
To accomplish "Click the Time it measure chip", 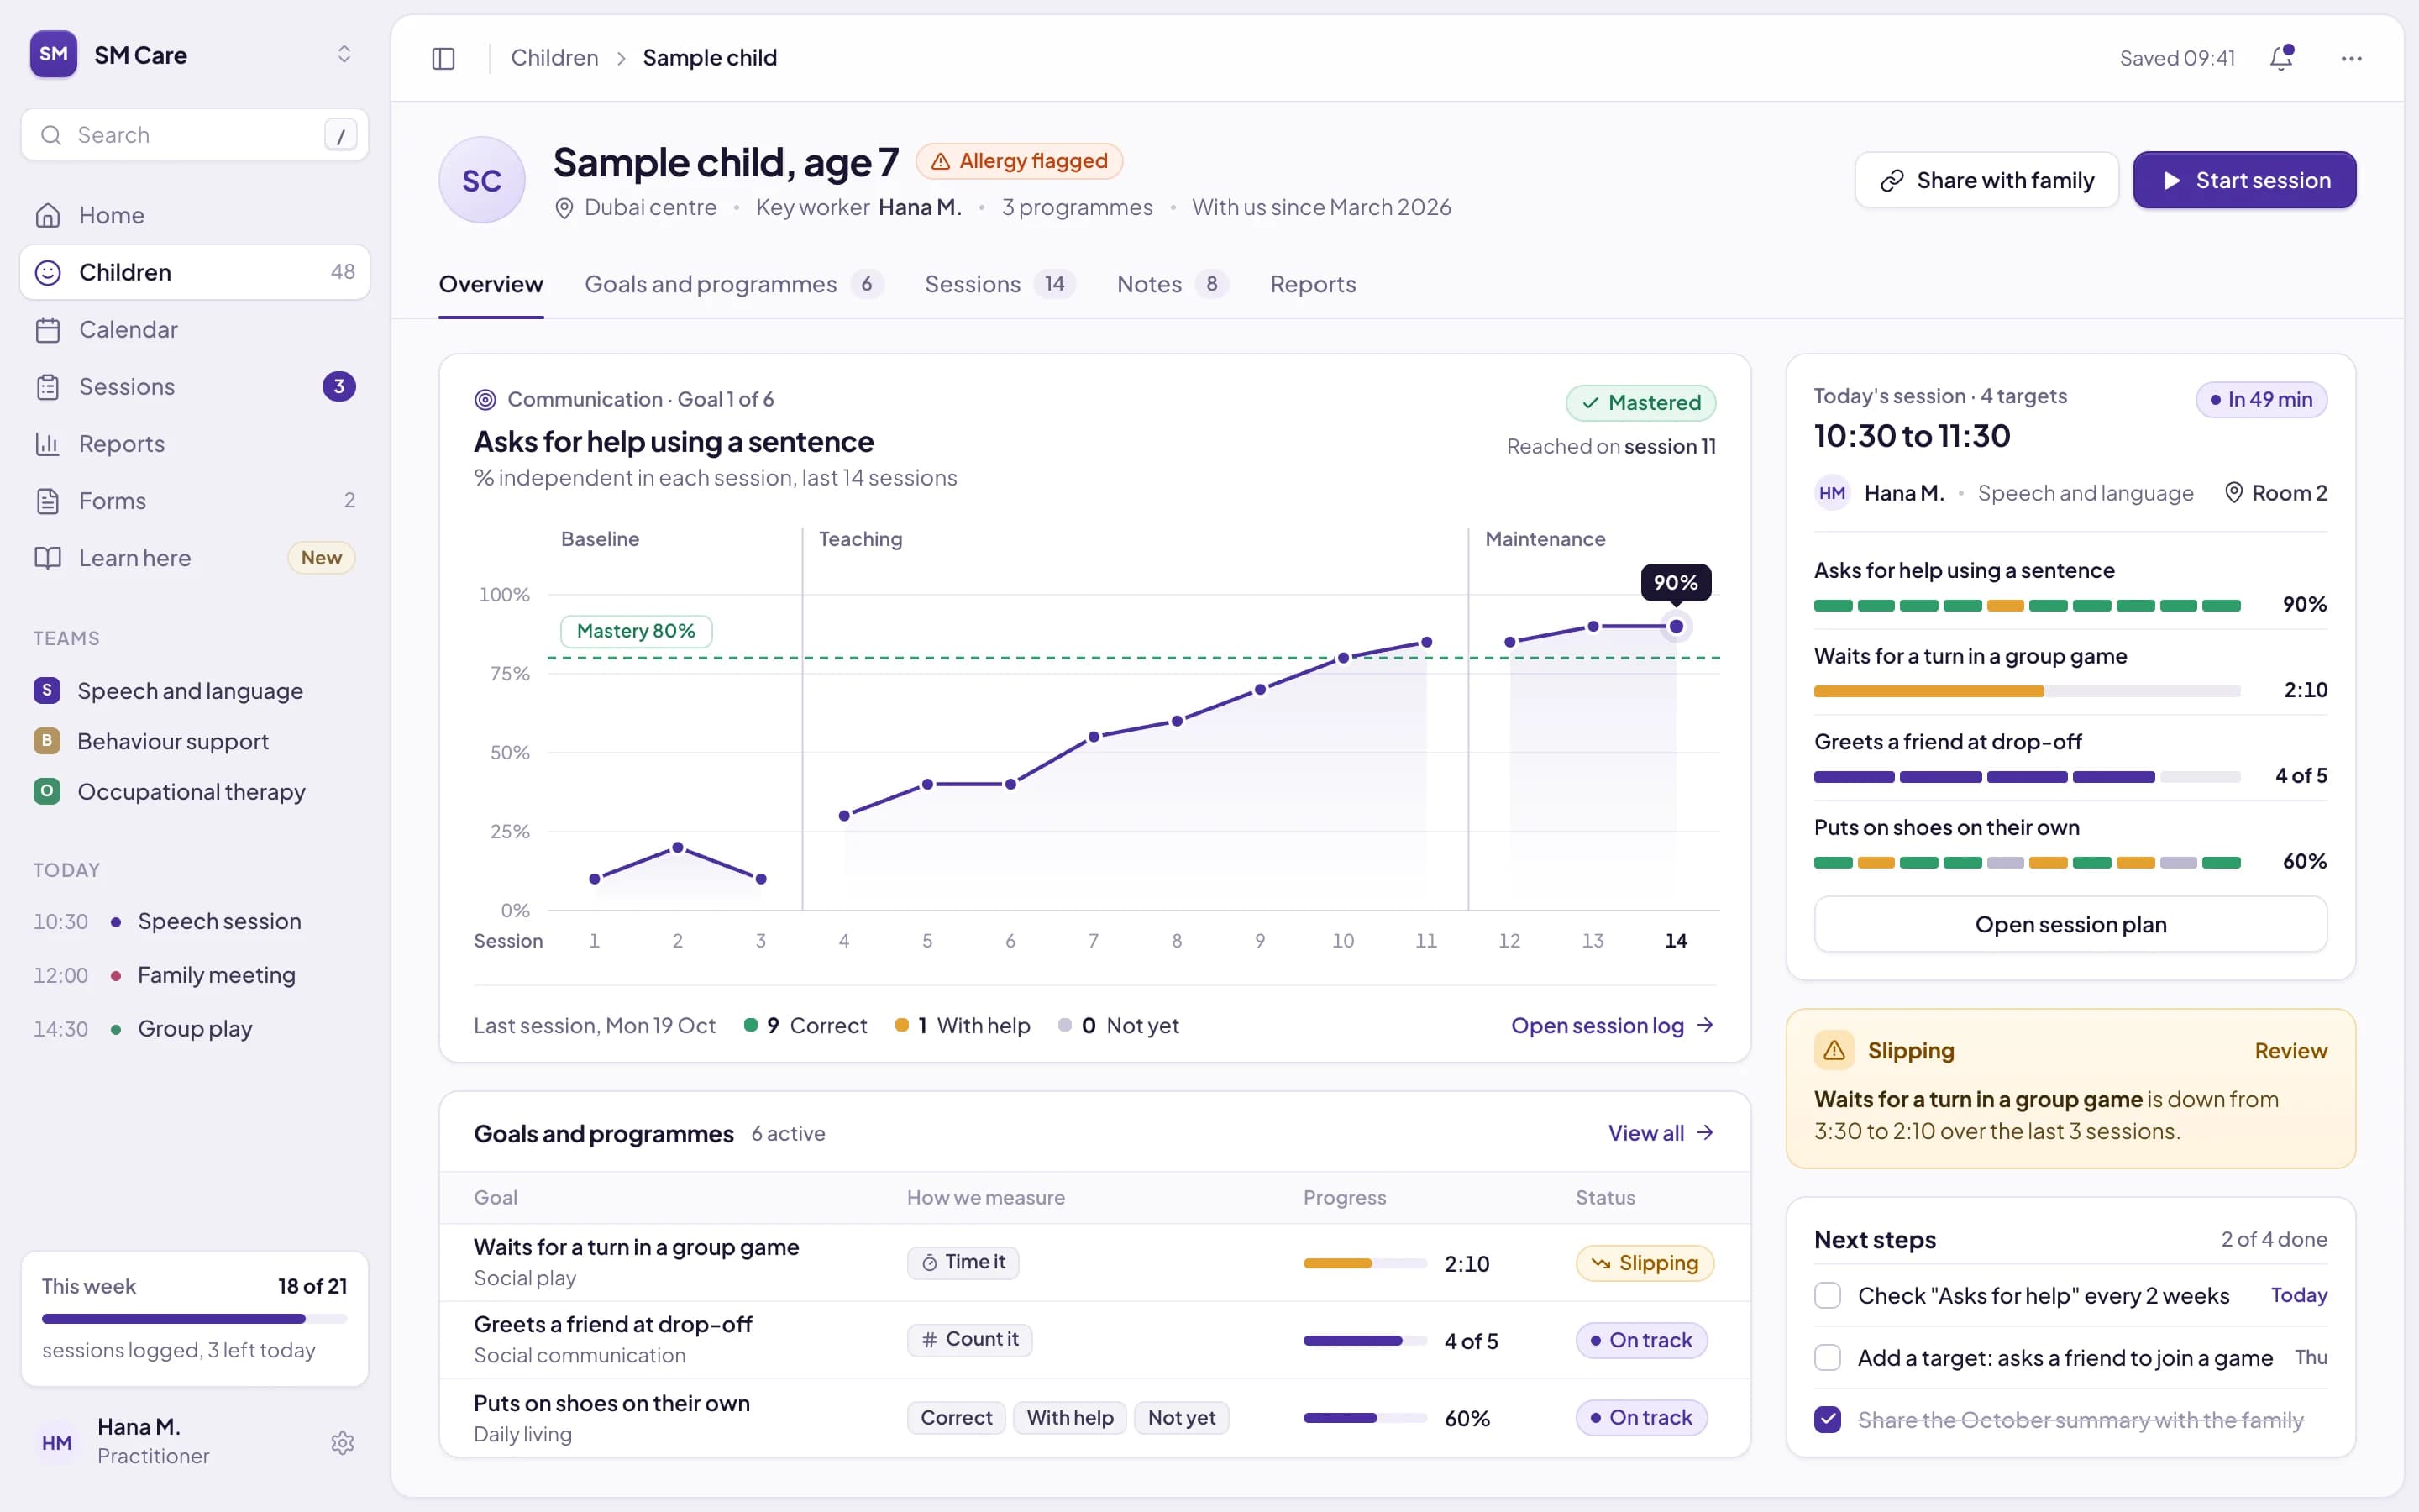I will pos(963,1262).
